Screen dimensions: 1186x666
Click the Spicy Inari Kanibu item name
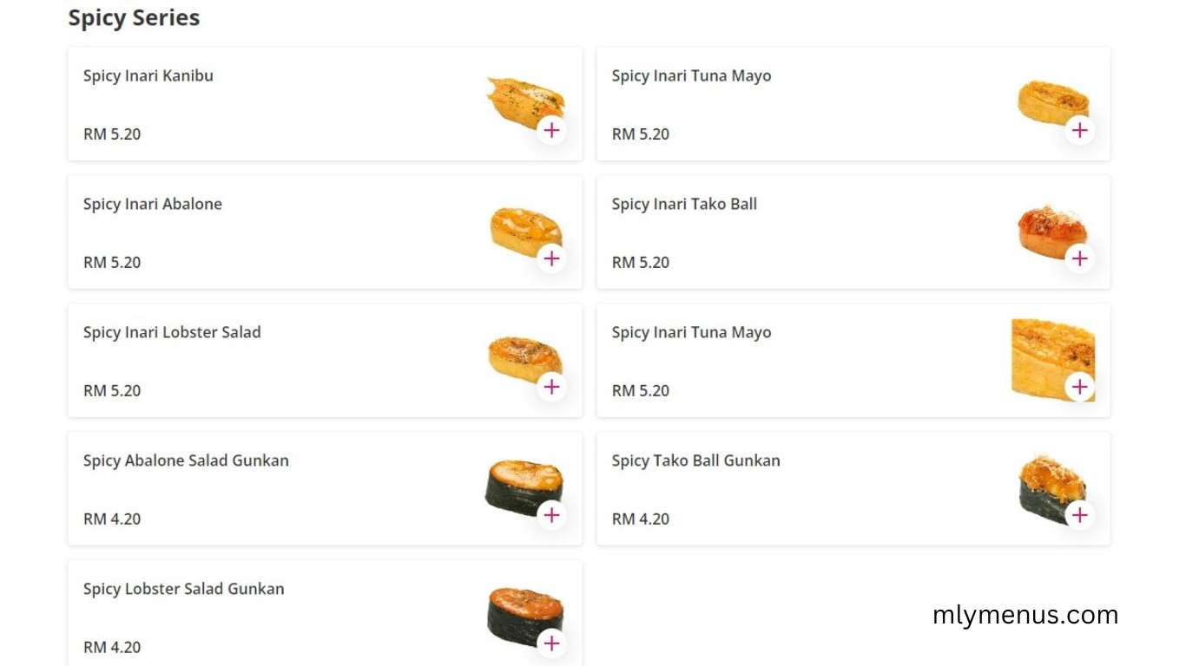coord(148,75)
